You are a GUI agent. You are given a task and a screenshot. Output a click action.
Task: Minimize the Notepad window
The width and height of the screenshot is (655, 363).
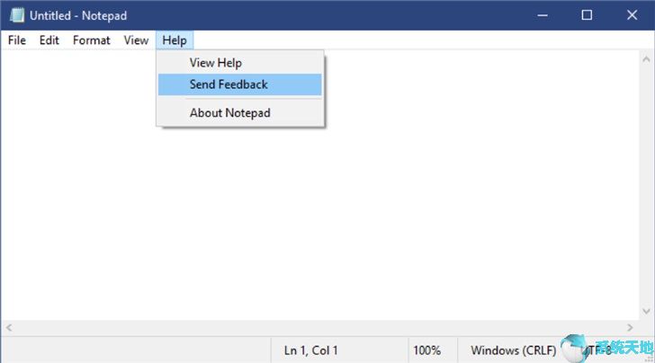coord(543,15)
